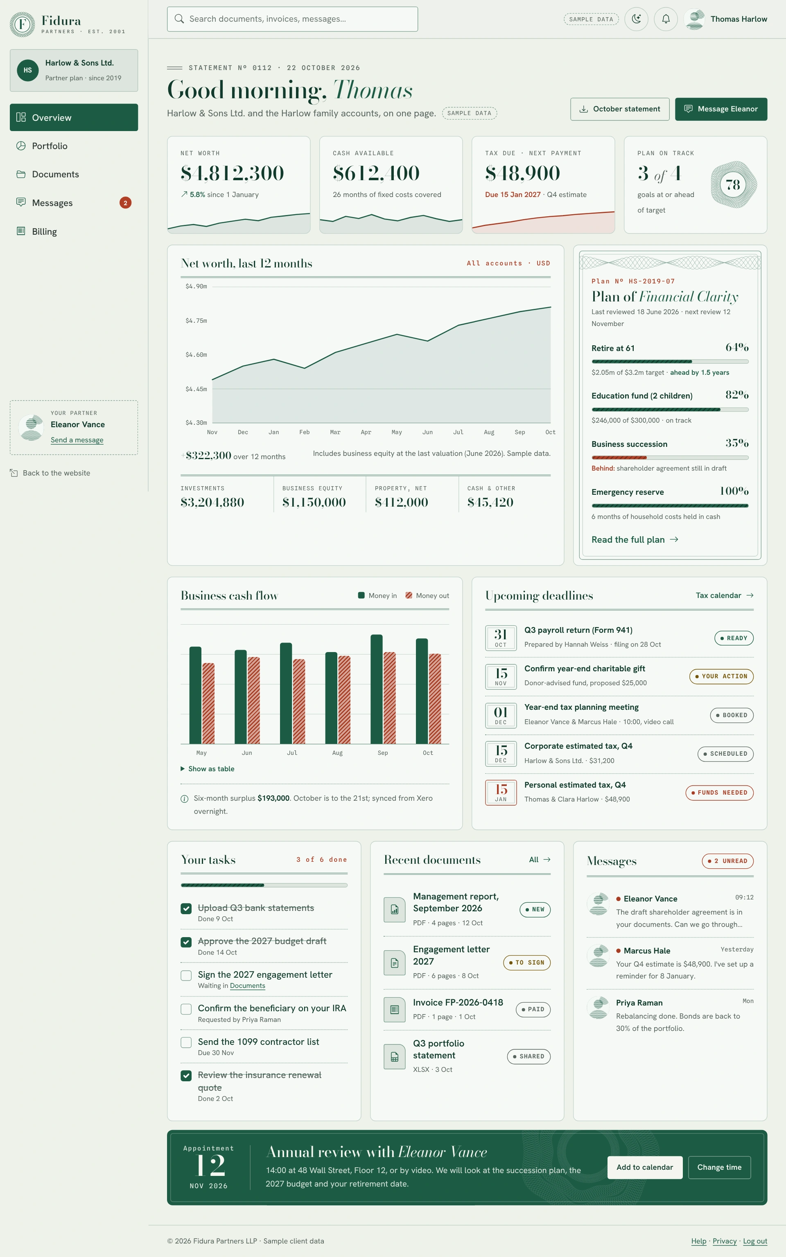Click the Your tasks progress bar

point(264,885)
